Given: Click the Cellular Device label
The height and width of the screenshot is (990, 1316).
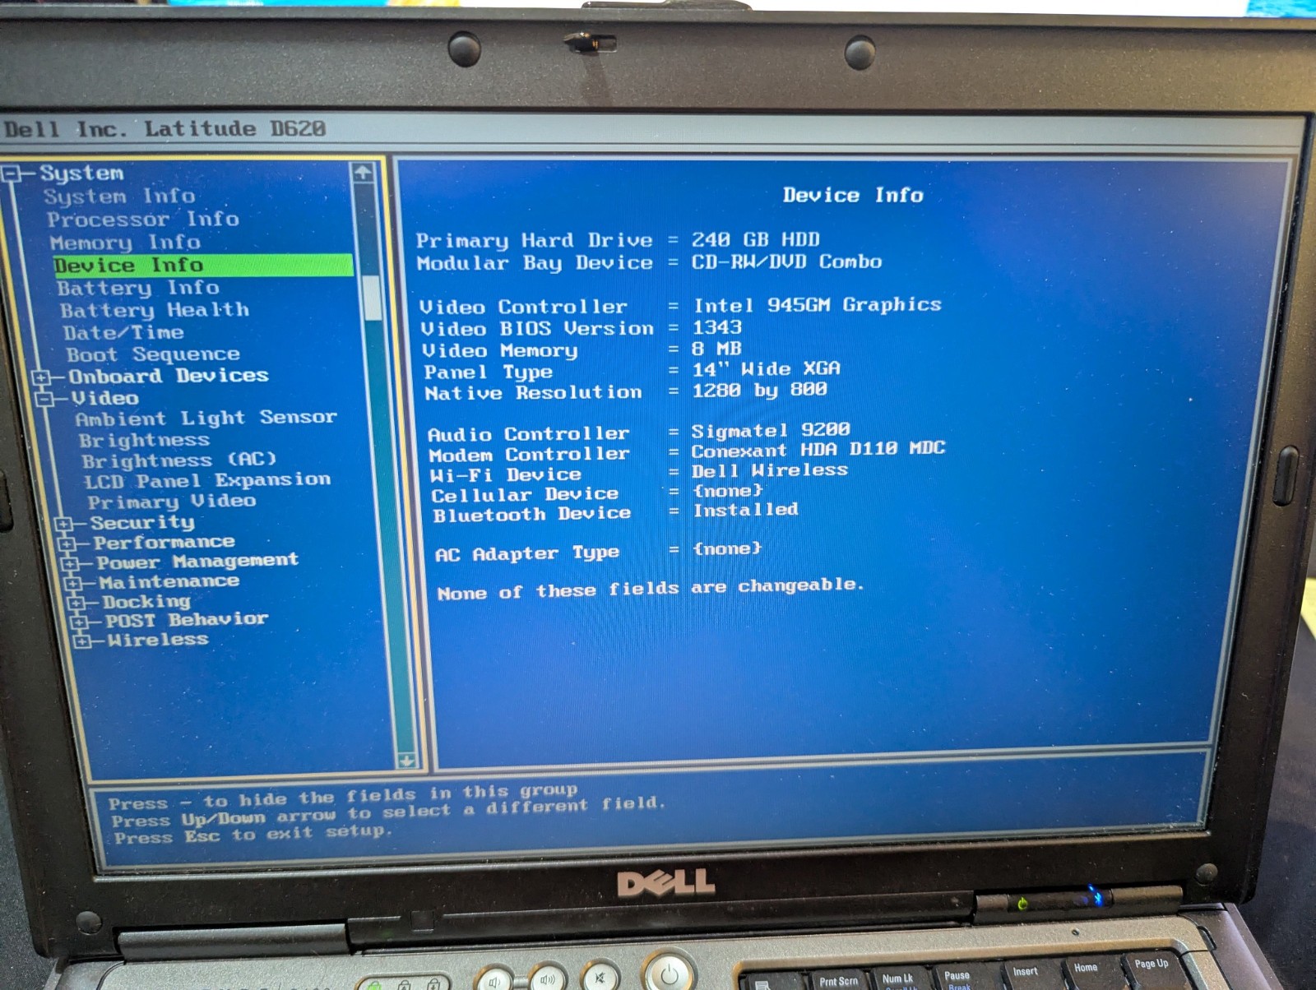Looking at the screenshot, I should [525, 494].
